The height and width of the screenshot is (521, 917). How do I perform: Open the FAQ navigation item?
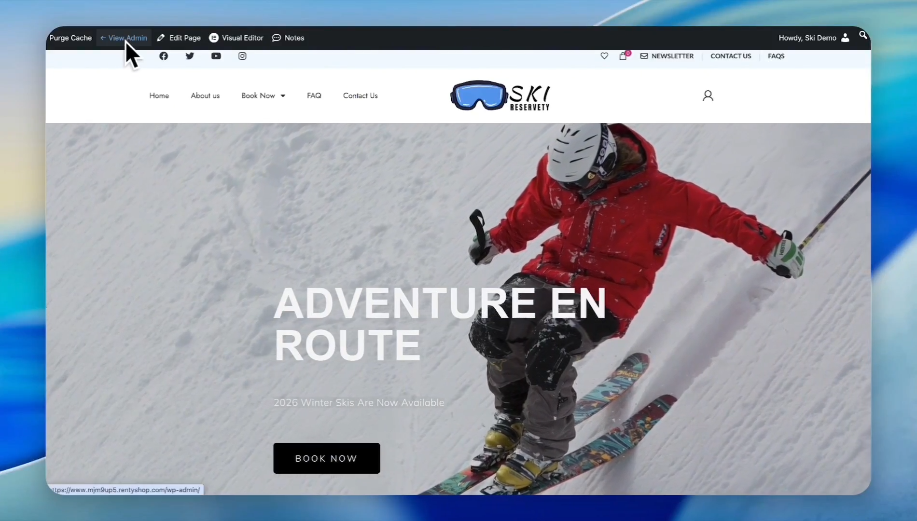[314, 96]
